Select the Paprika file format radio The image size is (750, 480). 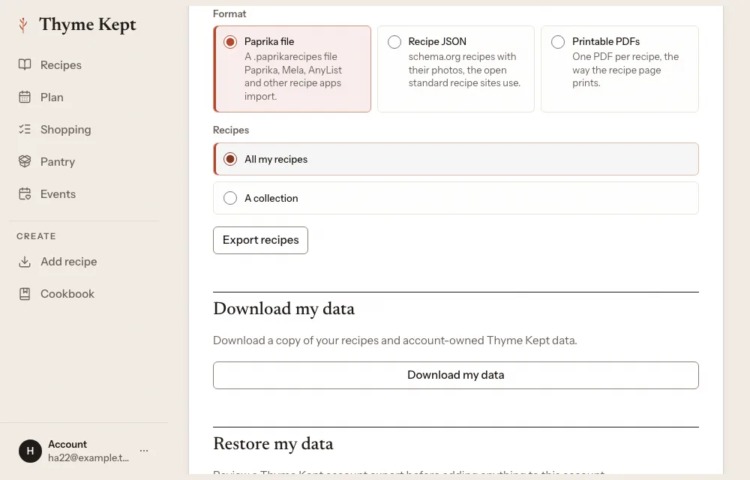(230, 42)
